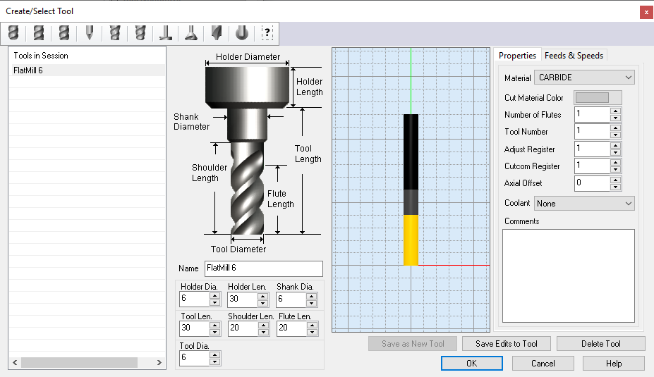654x377 pixels.
Task: Decrease Holder Dia. with down arrow
Action: tap(214, 303)
